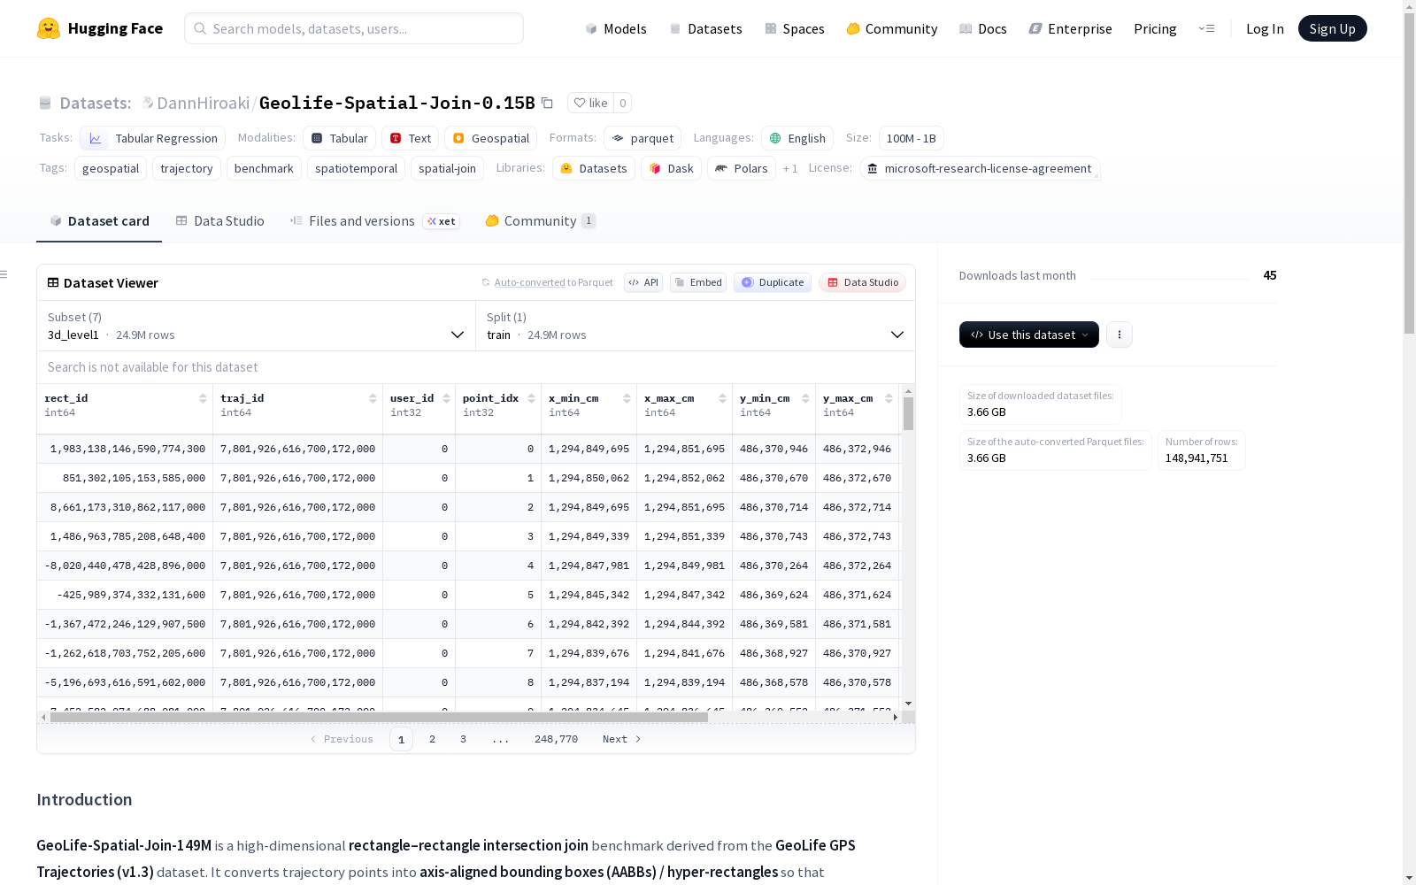Sort the x_max_cm column using its sort arrows
Image resolution: width=1416 pixels, height=885 pixels.
click(722, 398)
